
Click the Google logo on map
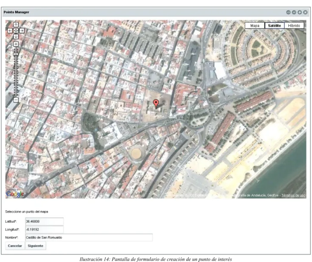[x=15, y=194]
